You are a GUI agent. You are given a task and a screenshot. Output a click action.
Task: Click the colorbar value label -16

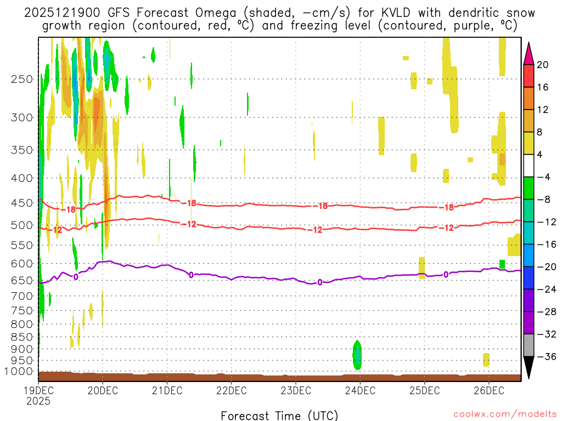[x=546, y=244]
